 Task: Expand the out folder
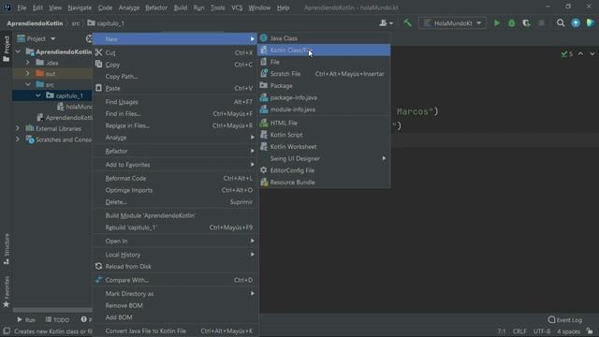tap(27, 73)
